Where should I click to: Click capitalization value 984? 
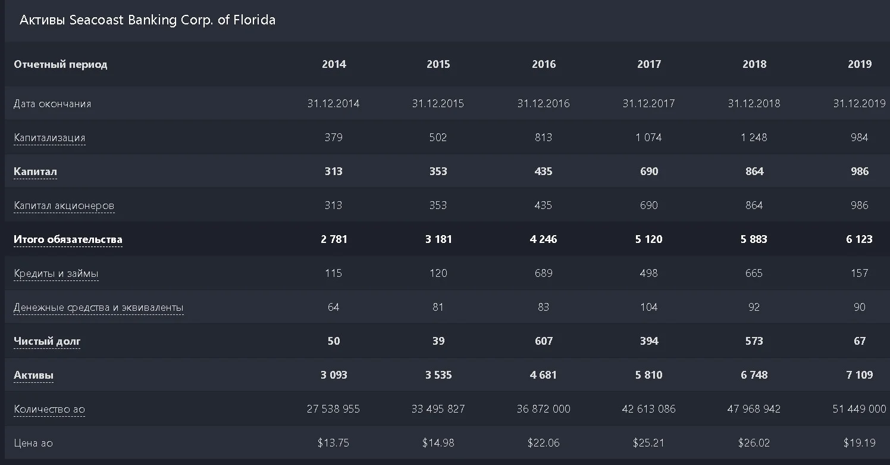[x=860, y=138]
